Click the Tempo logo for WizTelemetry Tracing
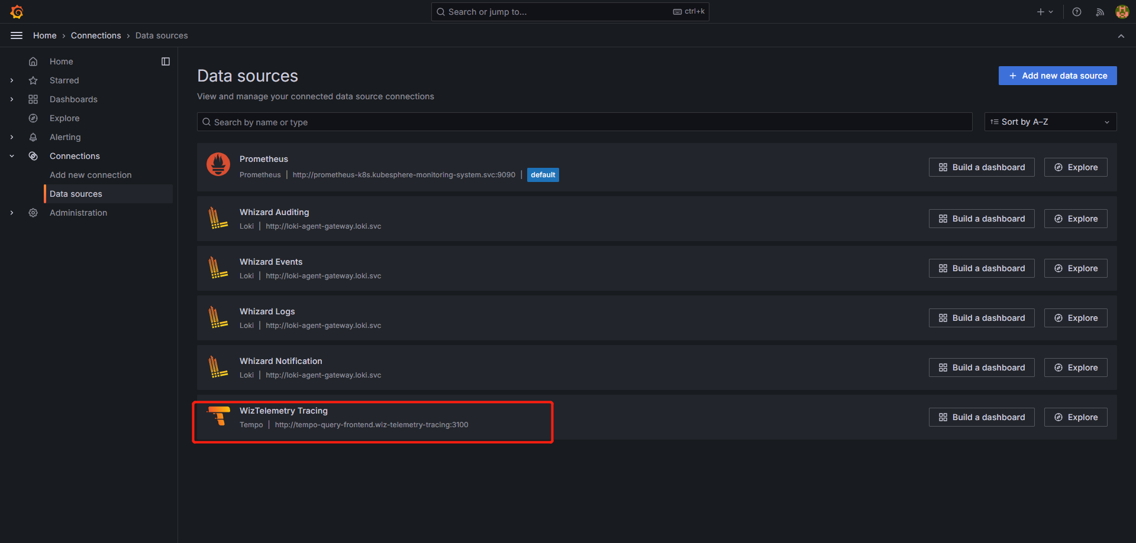Viewport: 1136px width, 543px height. coord(218,417)
